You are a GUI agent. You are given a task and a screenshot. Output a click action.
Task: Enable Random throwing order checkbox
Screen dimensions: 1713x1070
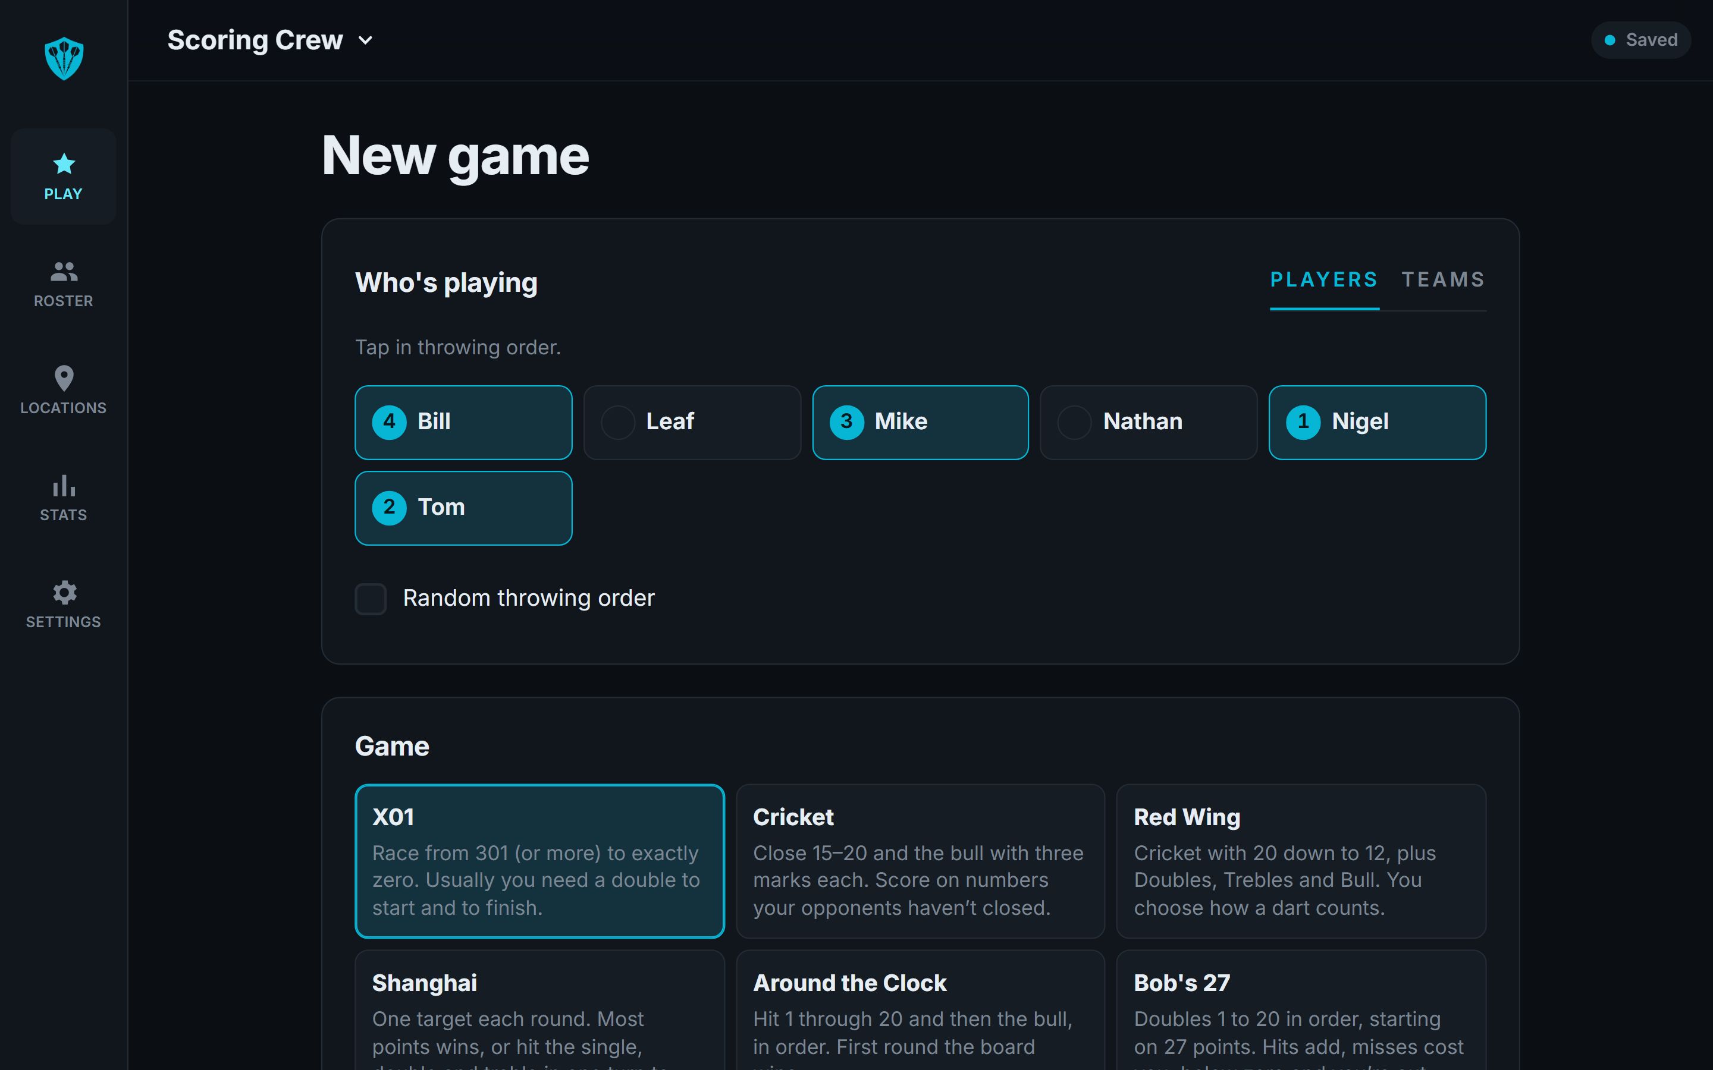pos(370,599)
